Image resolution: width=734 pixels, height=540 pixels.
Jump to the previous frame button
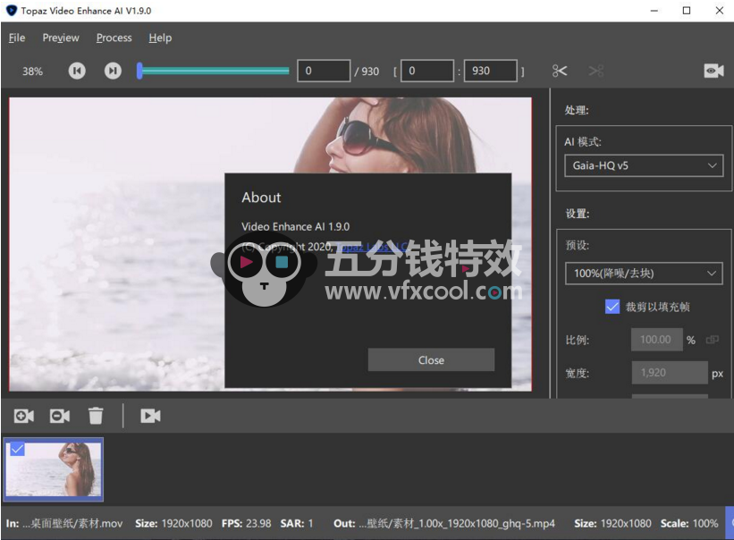pyautogui.click(x=78, y=71)
